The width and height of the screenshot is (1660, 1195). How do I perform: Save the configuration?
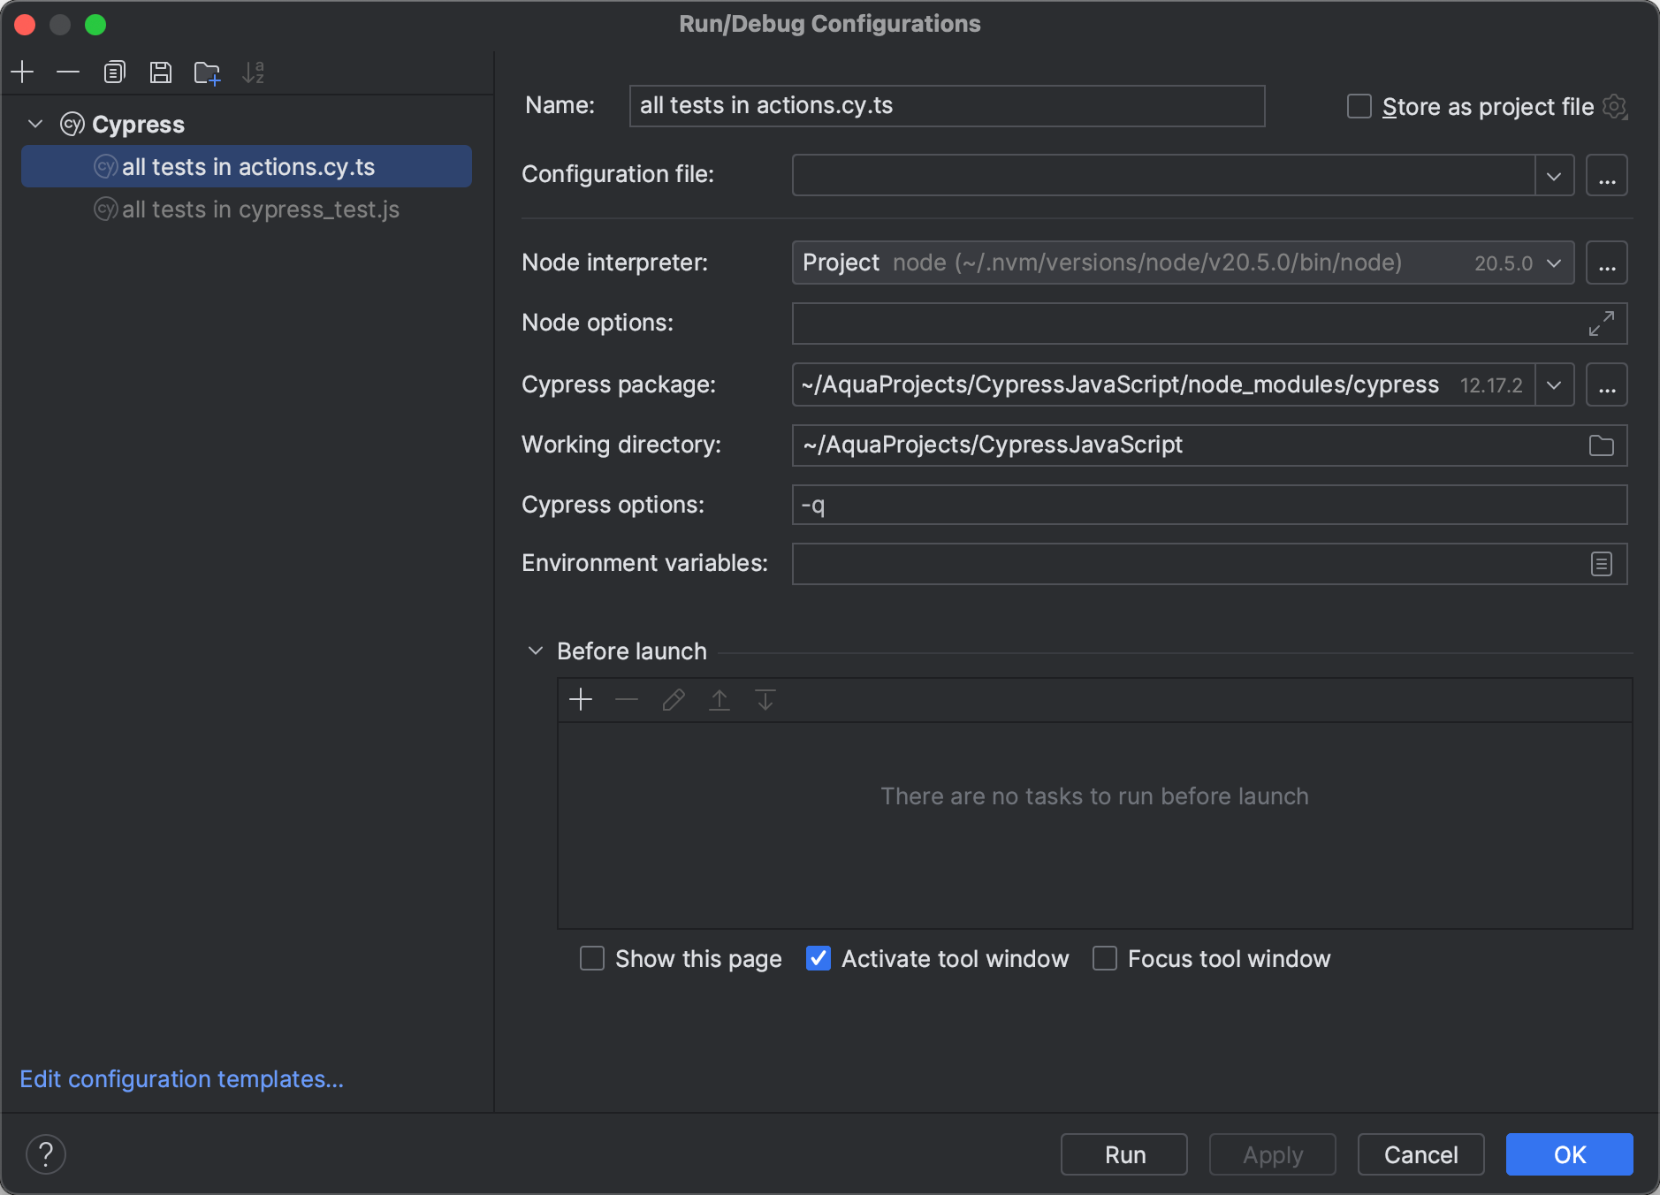point(161,72)
